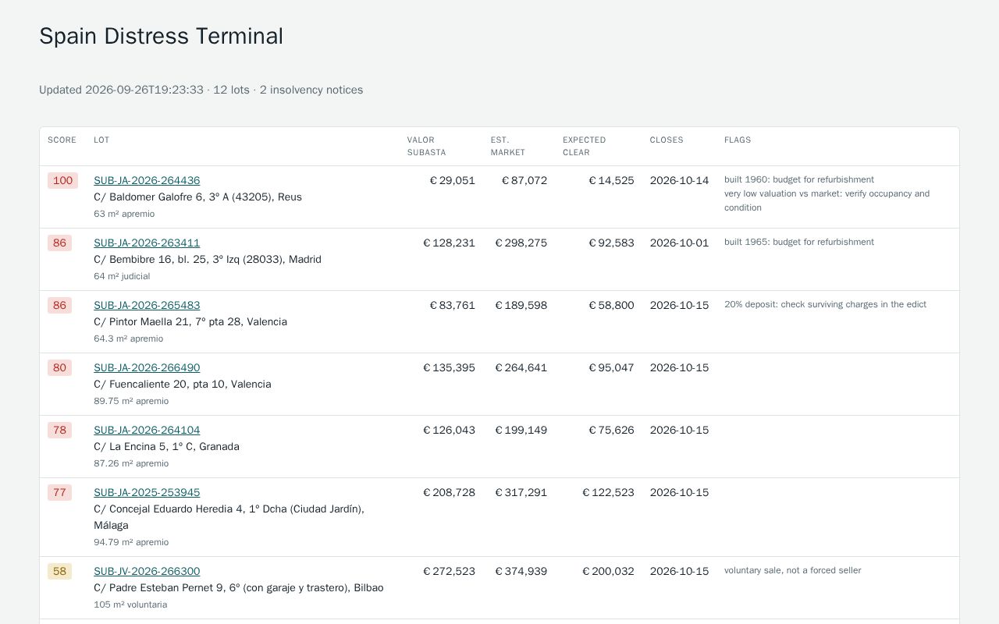This screenshot has height=624, width=999.
Task: Click the 'Updated 2026-09-26T19:23:33' status line
Action: (201, 90)
